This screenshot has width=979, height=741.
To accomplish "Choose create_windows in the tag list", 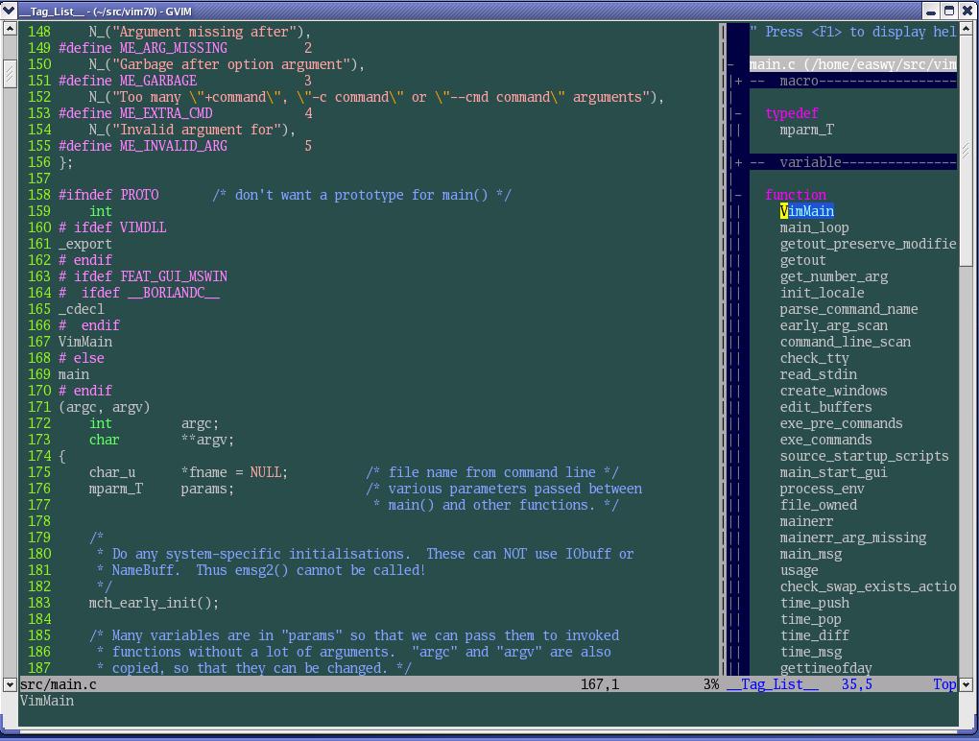I will tap(833, 391).
